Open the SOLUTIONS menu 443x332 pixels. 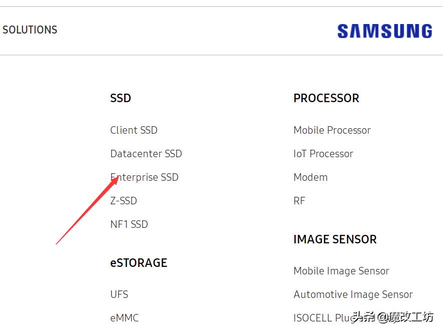pyautogui.click(x=30, y=30)
